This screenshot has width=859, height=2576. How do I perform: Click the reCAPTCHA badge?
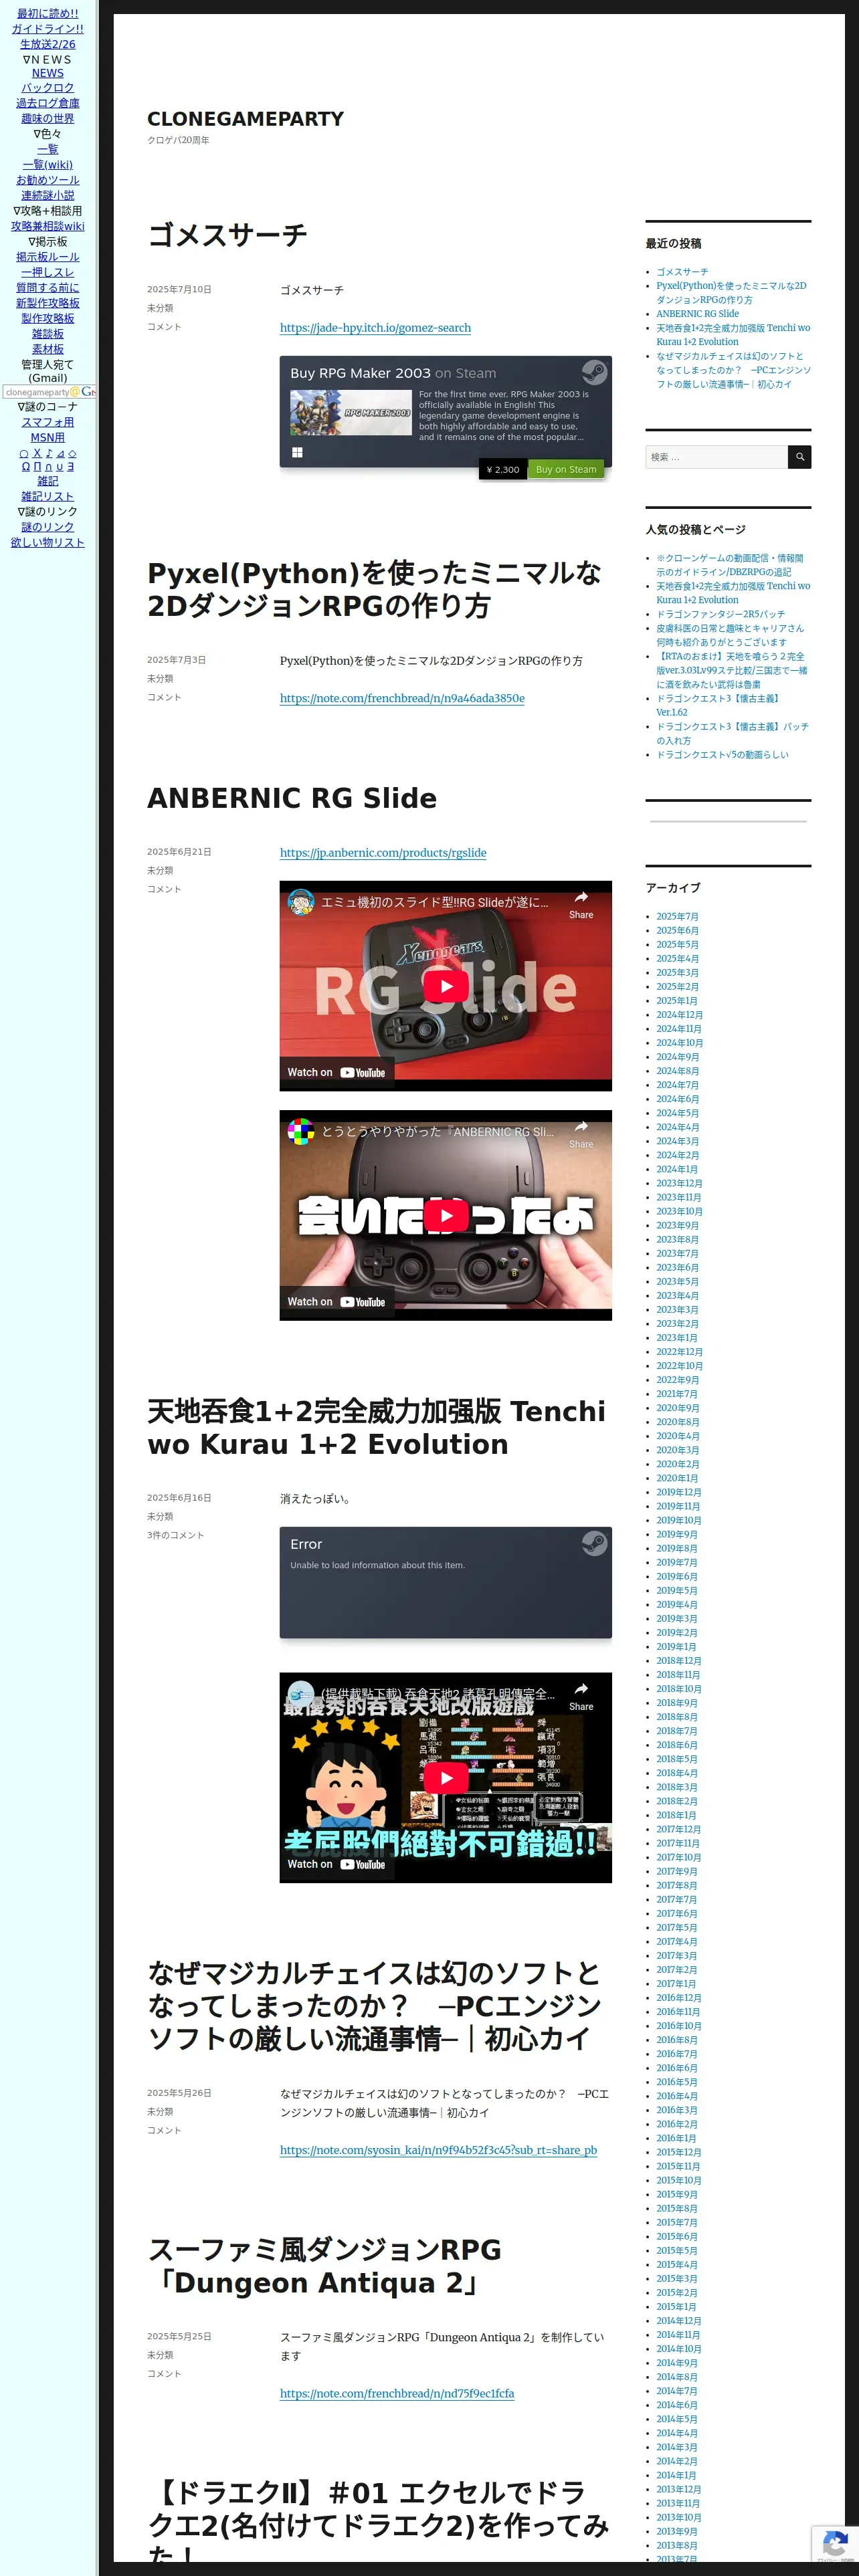tap(835, 2545)
